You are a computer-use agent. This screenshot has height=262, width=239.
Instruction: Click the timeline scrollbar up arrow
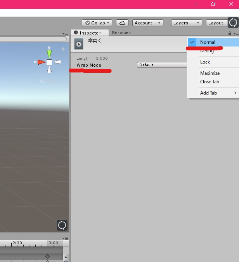point(66,257)
